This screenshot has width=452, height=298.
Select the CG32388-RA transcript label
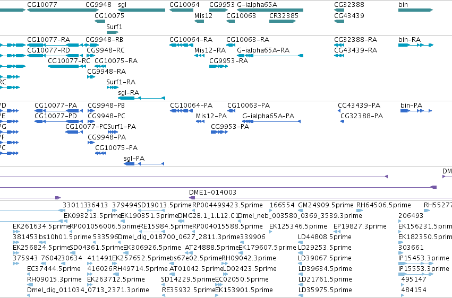point(356,39)
